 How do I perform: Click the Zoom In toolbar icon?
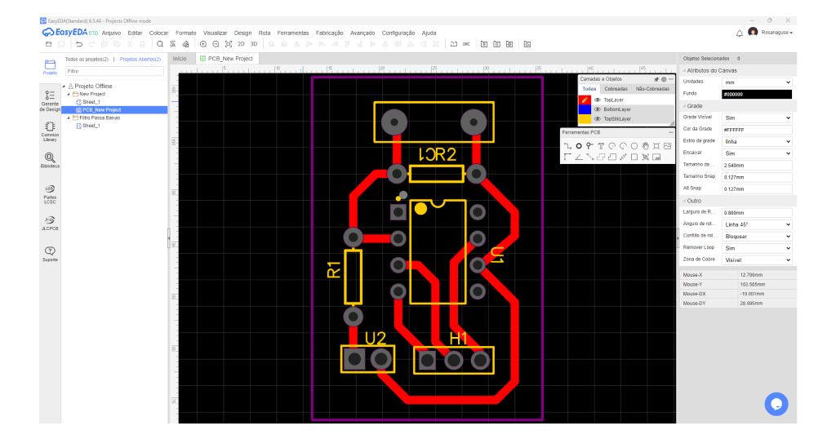[x=203, y=44]
